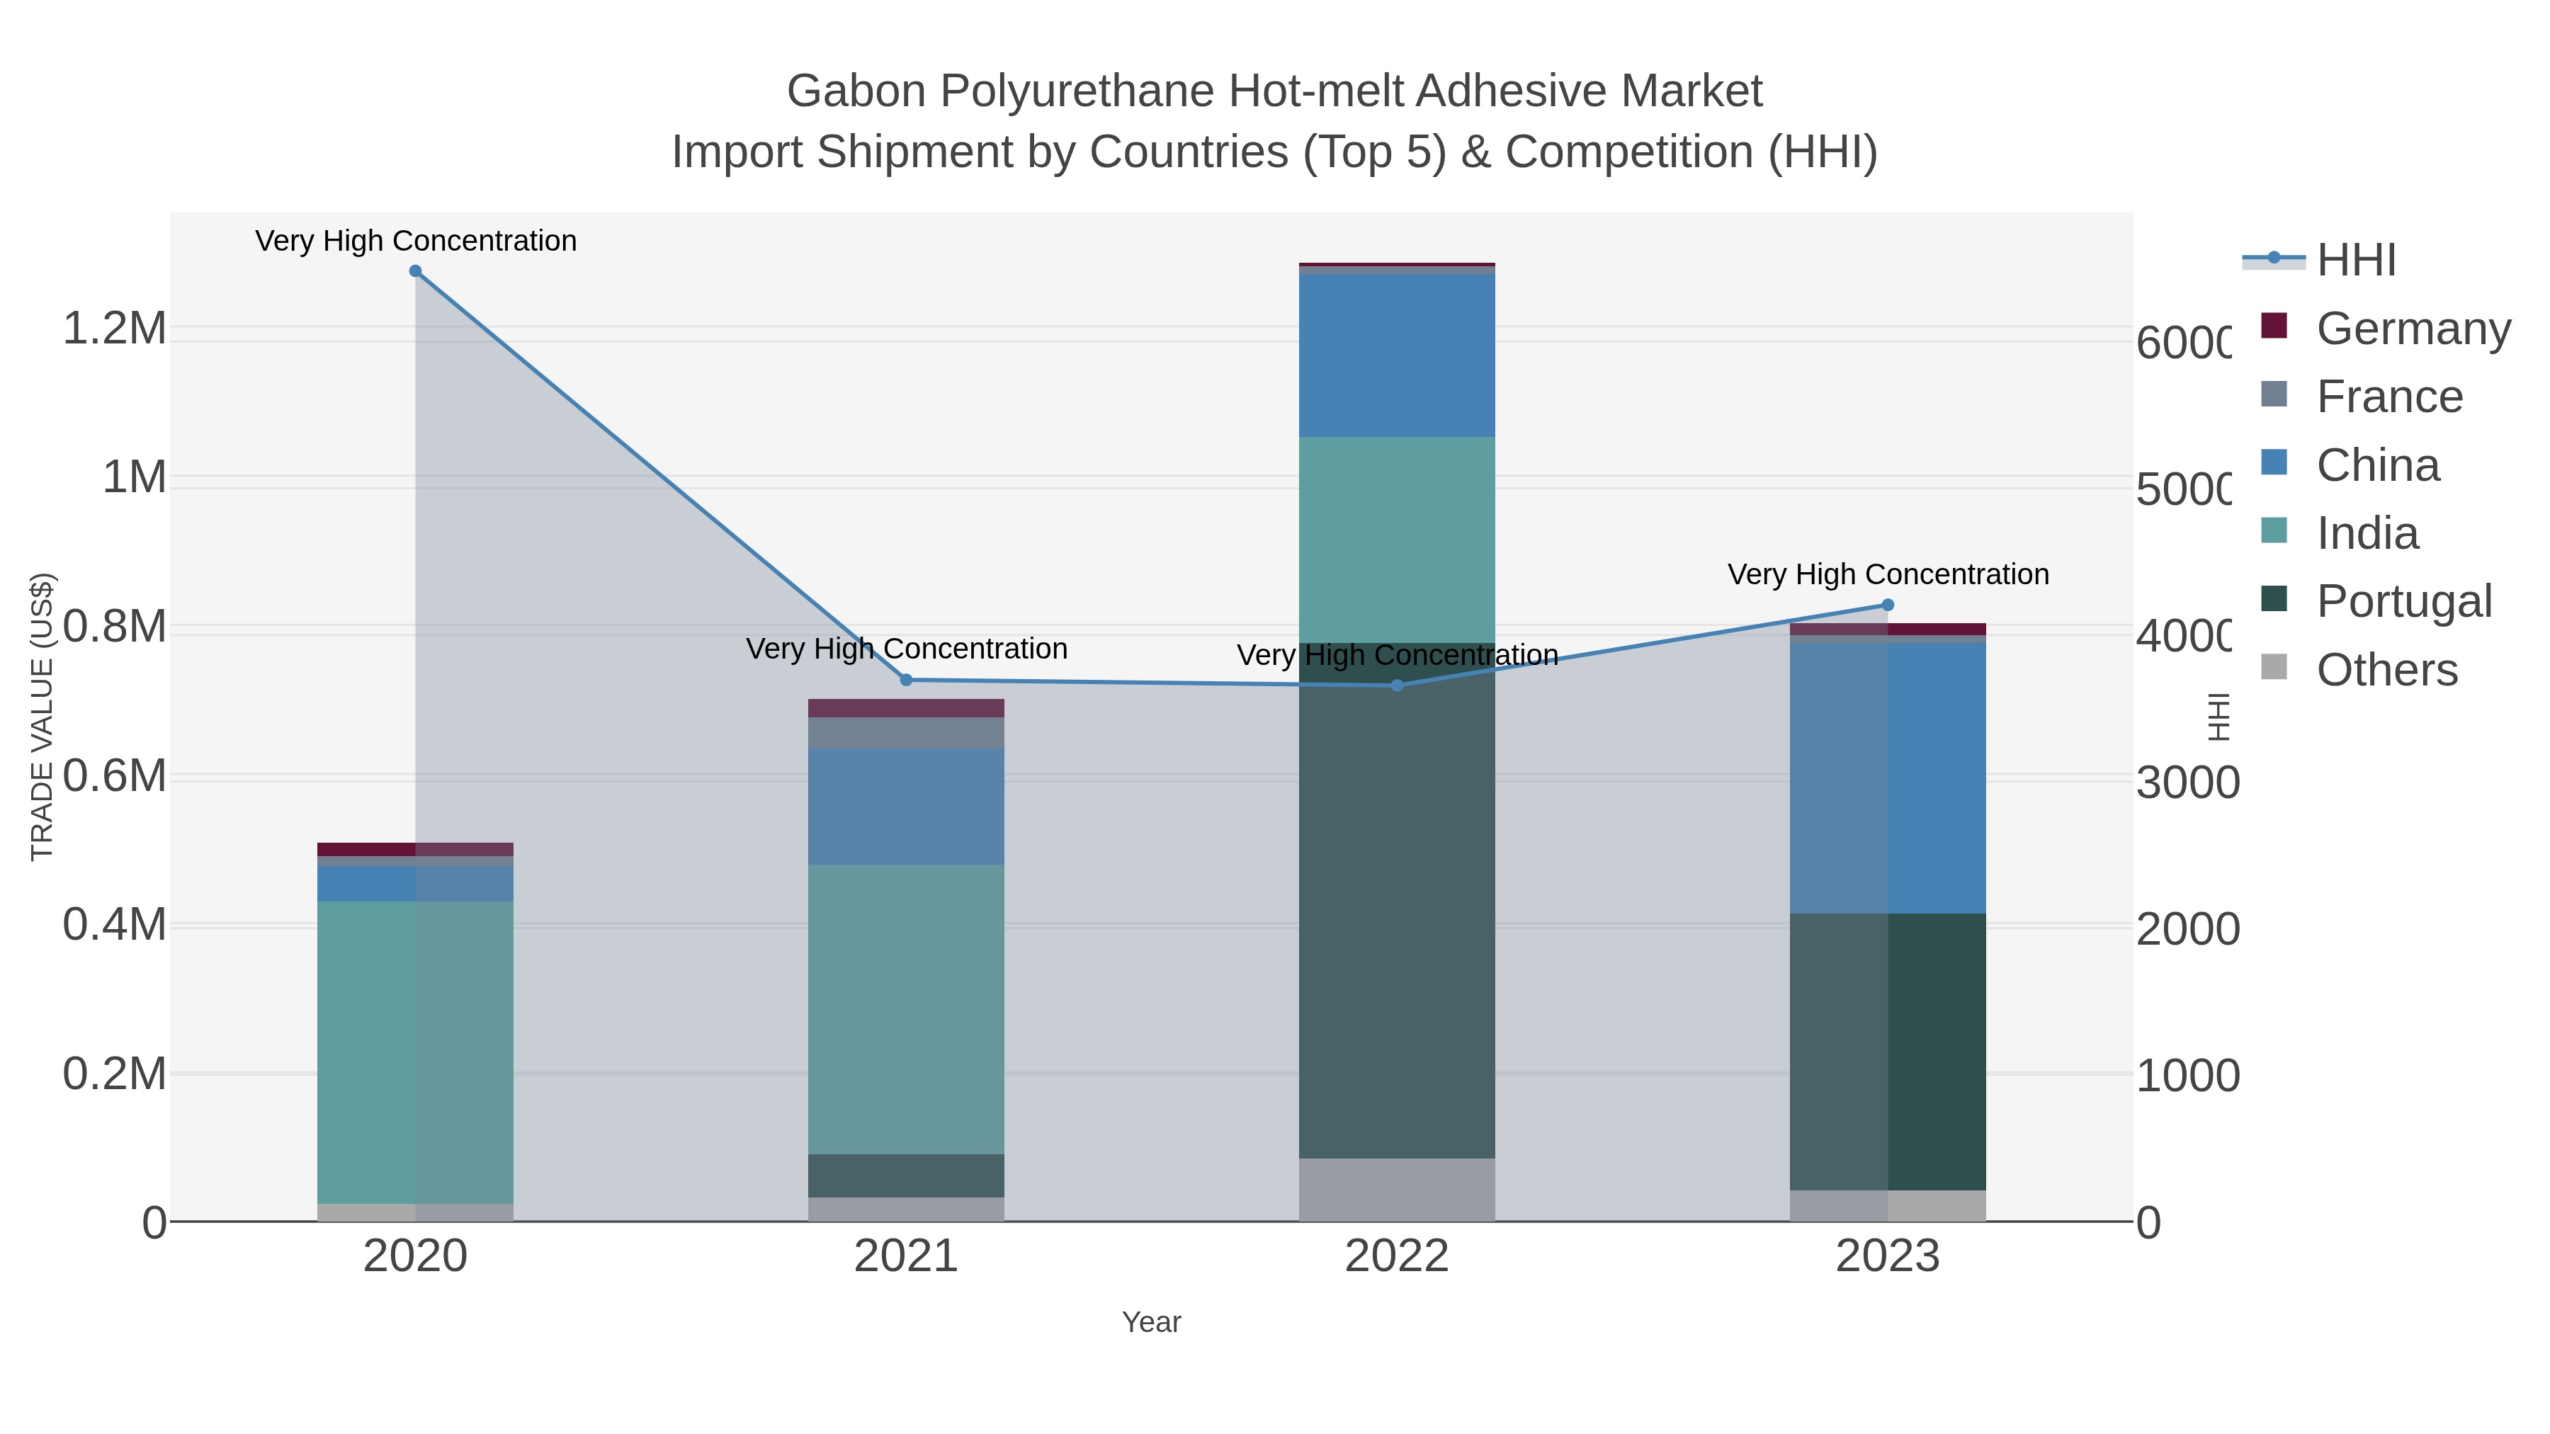Click the 2022 x-axis label

point(1397,1256)
